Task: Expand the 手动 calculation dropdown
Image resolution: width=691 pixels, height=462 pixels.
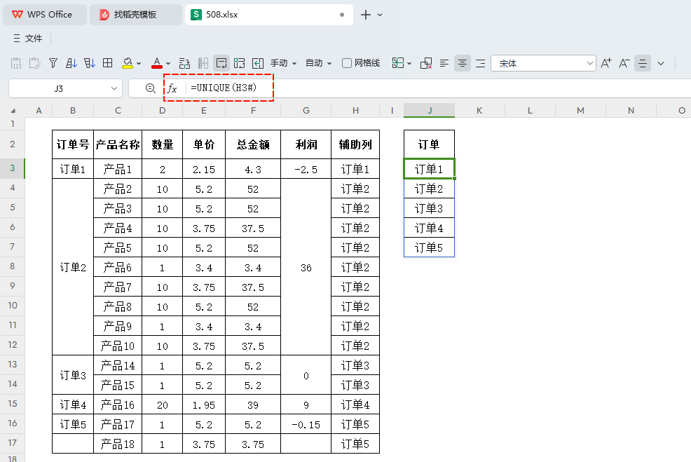Action: [283, 63]
